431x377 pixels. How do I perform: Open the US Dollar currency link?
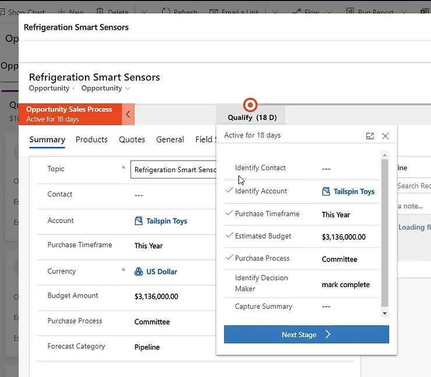(x=162, y=271)
